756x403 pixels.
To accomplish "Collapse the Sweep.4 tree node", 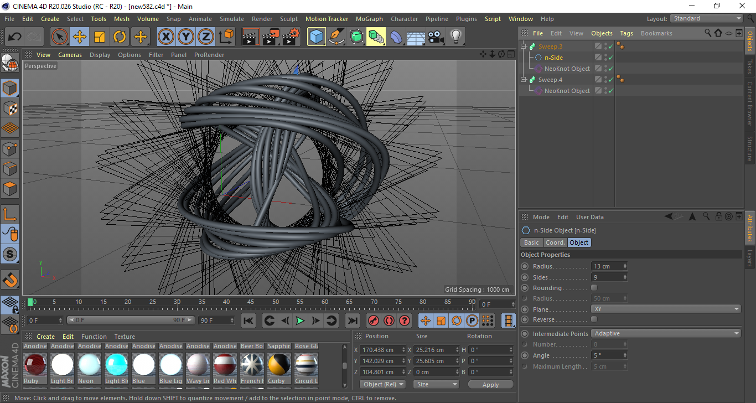I will tap(524, 80).
